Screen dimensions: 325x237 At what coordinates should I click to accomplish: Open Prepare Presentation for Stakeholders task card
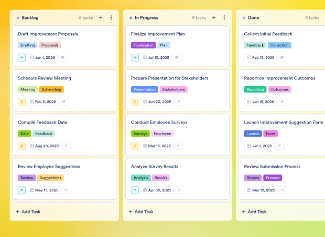click(x=170, y=78)
